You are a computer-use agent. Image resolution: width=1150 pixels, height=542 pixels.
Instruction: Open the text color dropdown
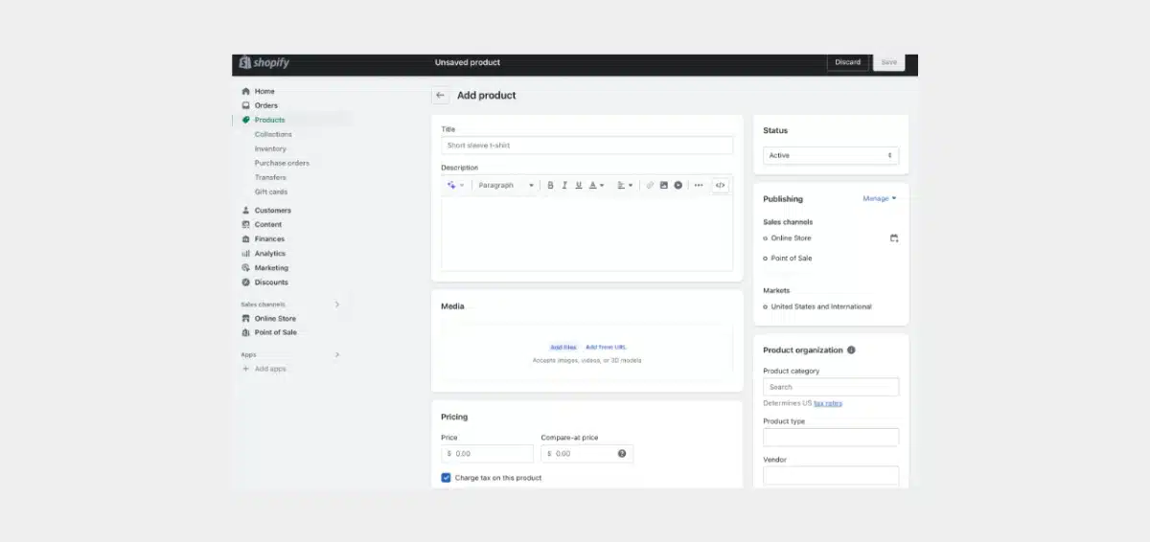(596, 185)
